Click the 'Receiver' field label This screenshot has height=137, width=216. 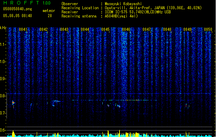[x=70, y=12]
